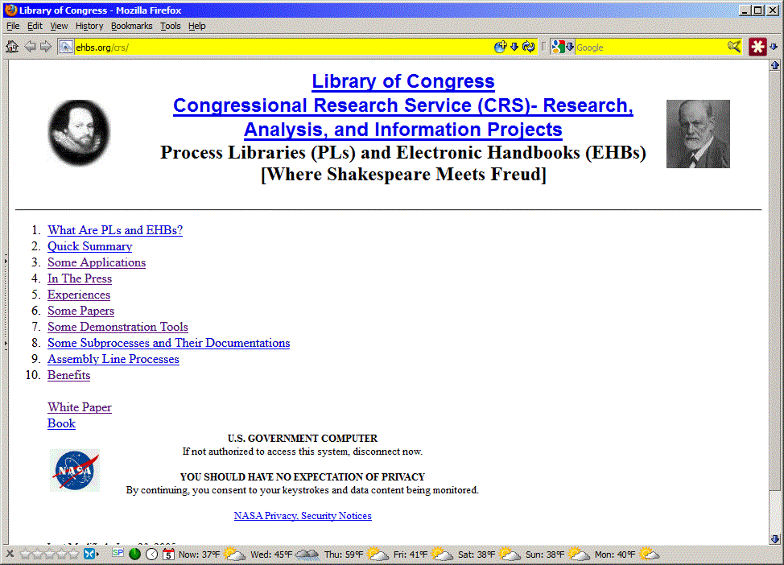Click the scrollbar up arrow
784x565 pixels.
click(x=774, y=65)
